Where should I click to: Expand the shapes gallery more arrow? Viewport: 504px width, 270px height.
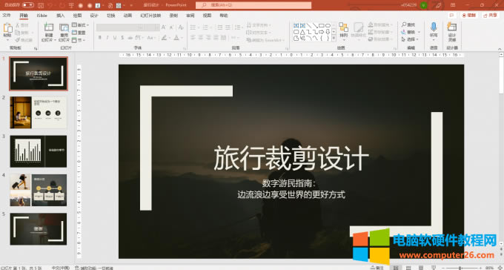tap(334, 39)
